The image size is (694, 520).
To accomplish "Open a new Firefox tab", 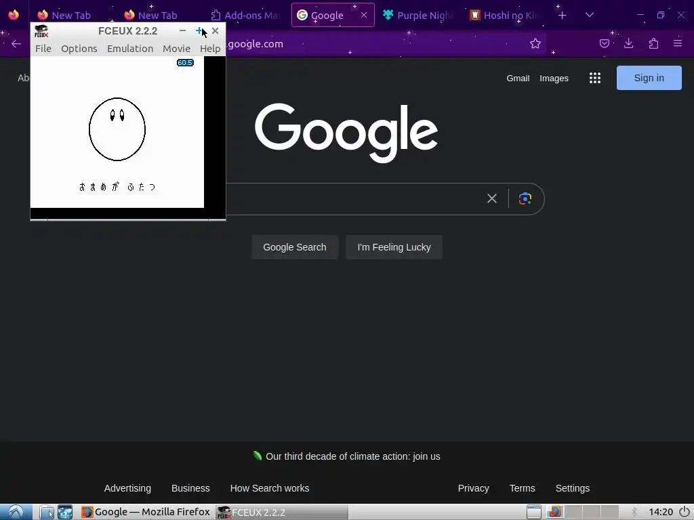I will [x=562, y=16].
